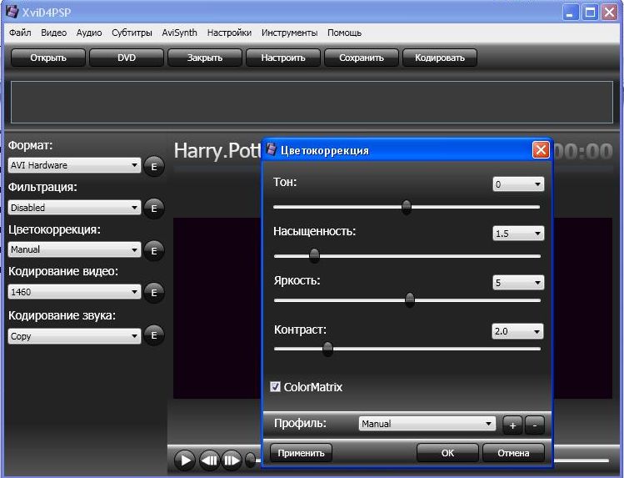Click the E button next to Фильтрация
This screenshot has width=624, height=478.
tap(154, 209)
